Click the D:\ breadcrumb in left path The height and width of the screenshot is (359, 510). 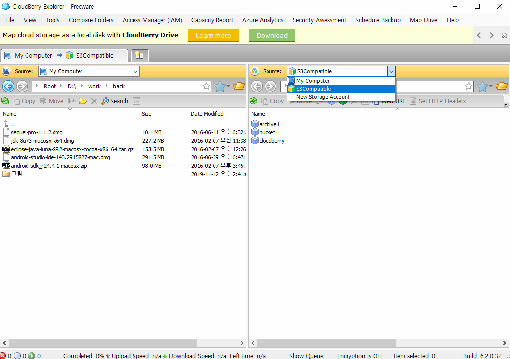72,86
